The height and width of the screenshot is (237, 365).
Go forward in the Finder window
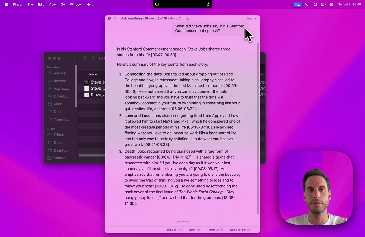coord(93,58)
